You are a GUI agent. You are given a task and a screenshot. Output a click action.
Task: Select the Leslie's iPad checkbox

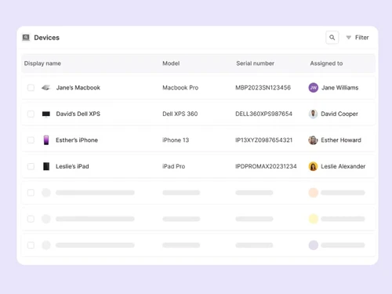pos(31,166)
